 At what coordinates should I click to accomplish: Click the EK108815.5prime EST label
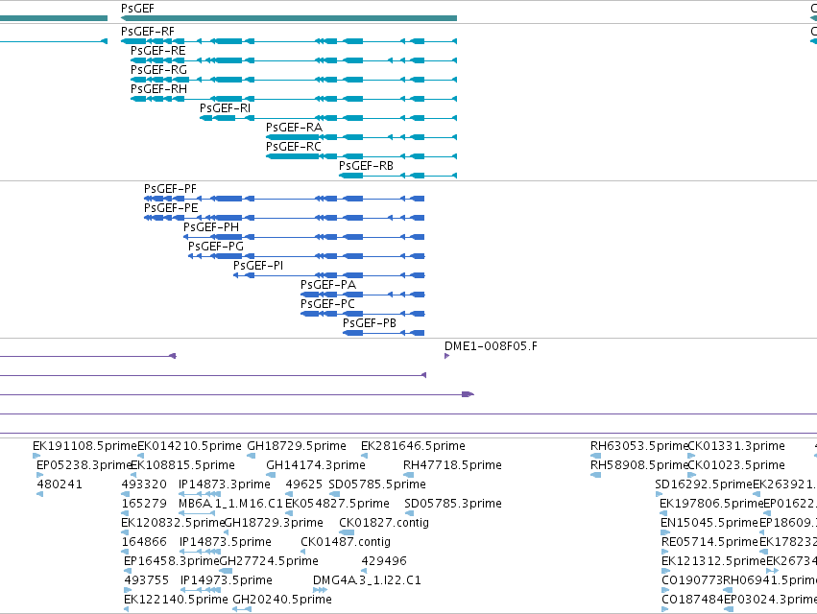pos(182,465)
